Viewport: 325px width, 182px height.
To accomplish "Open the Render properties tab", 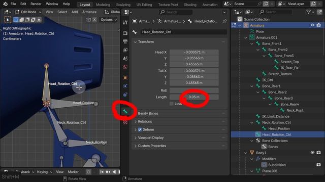I will (x=125, y=33).
